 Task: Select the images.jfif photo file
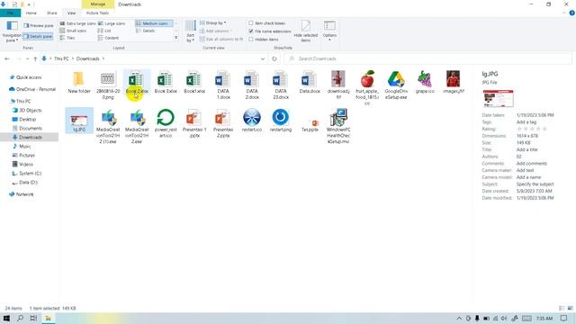(454, 82)
